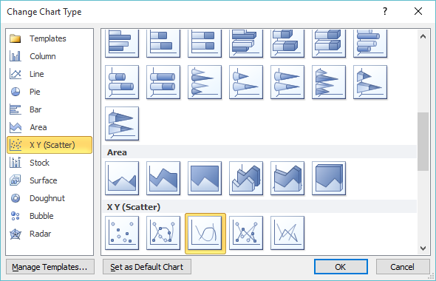Pick the 100% Stacked Horizontal Cylinder thumbnail

coord(163,82)
